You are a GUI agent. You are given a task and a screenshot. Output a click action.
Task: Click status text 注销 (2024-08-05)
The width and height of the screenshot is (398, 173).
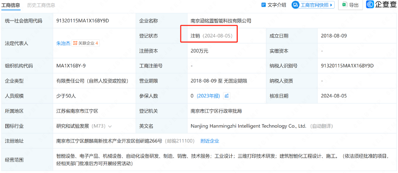click(x=211, y=36)
